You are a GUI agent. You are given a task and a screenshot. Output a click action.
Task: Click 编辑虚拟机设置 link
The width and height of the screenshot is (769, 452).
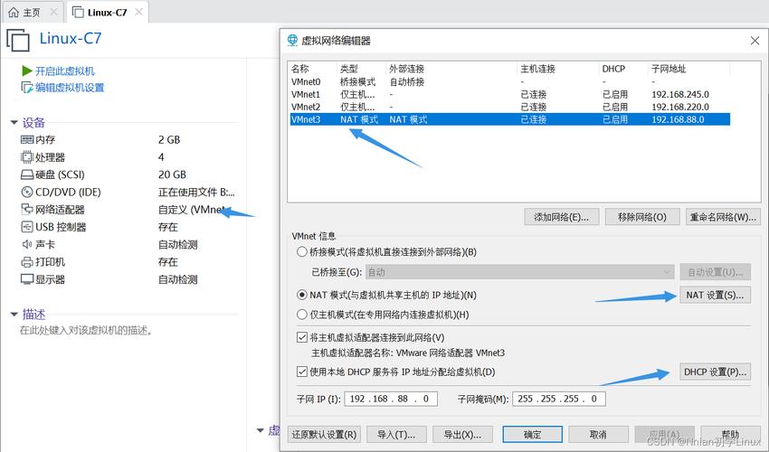(70, 88)
